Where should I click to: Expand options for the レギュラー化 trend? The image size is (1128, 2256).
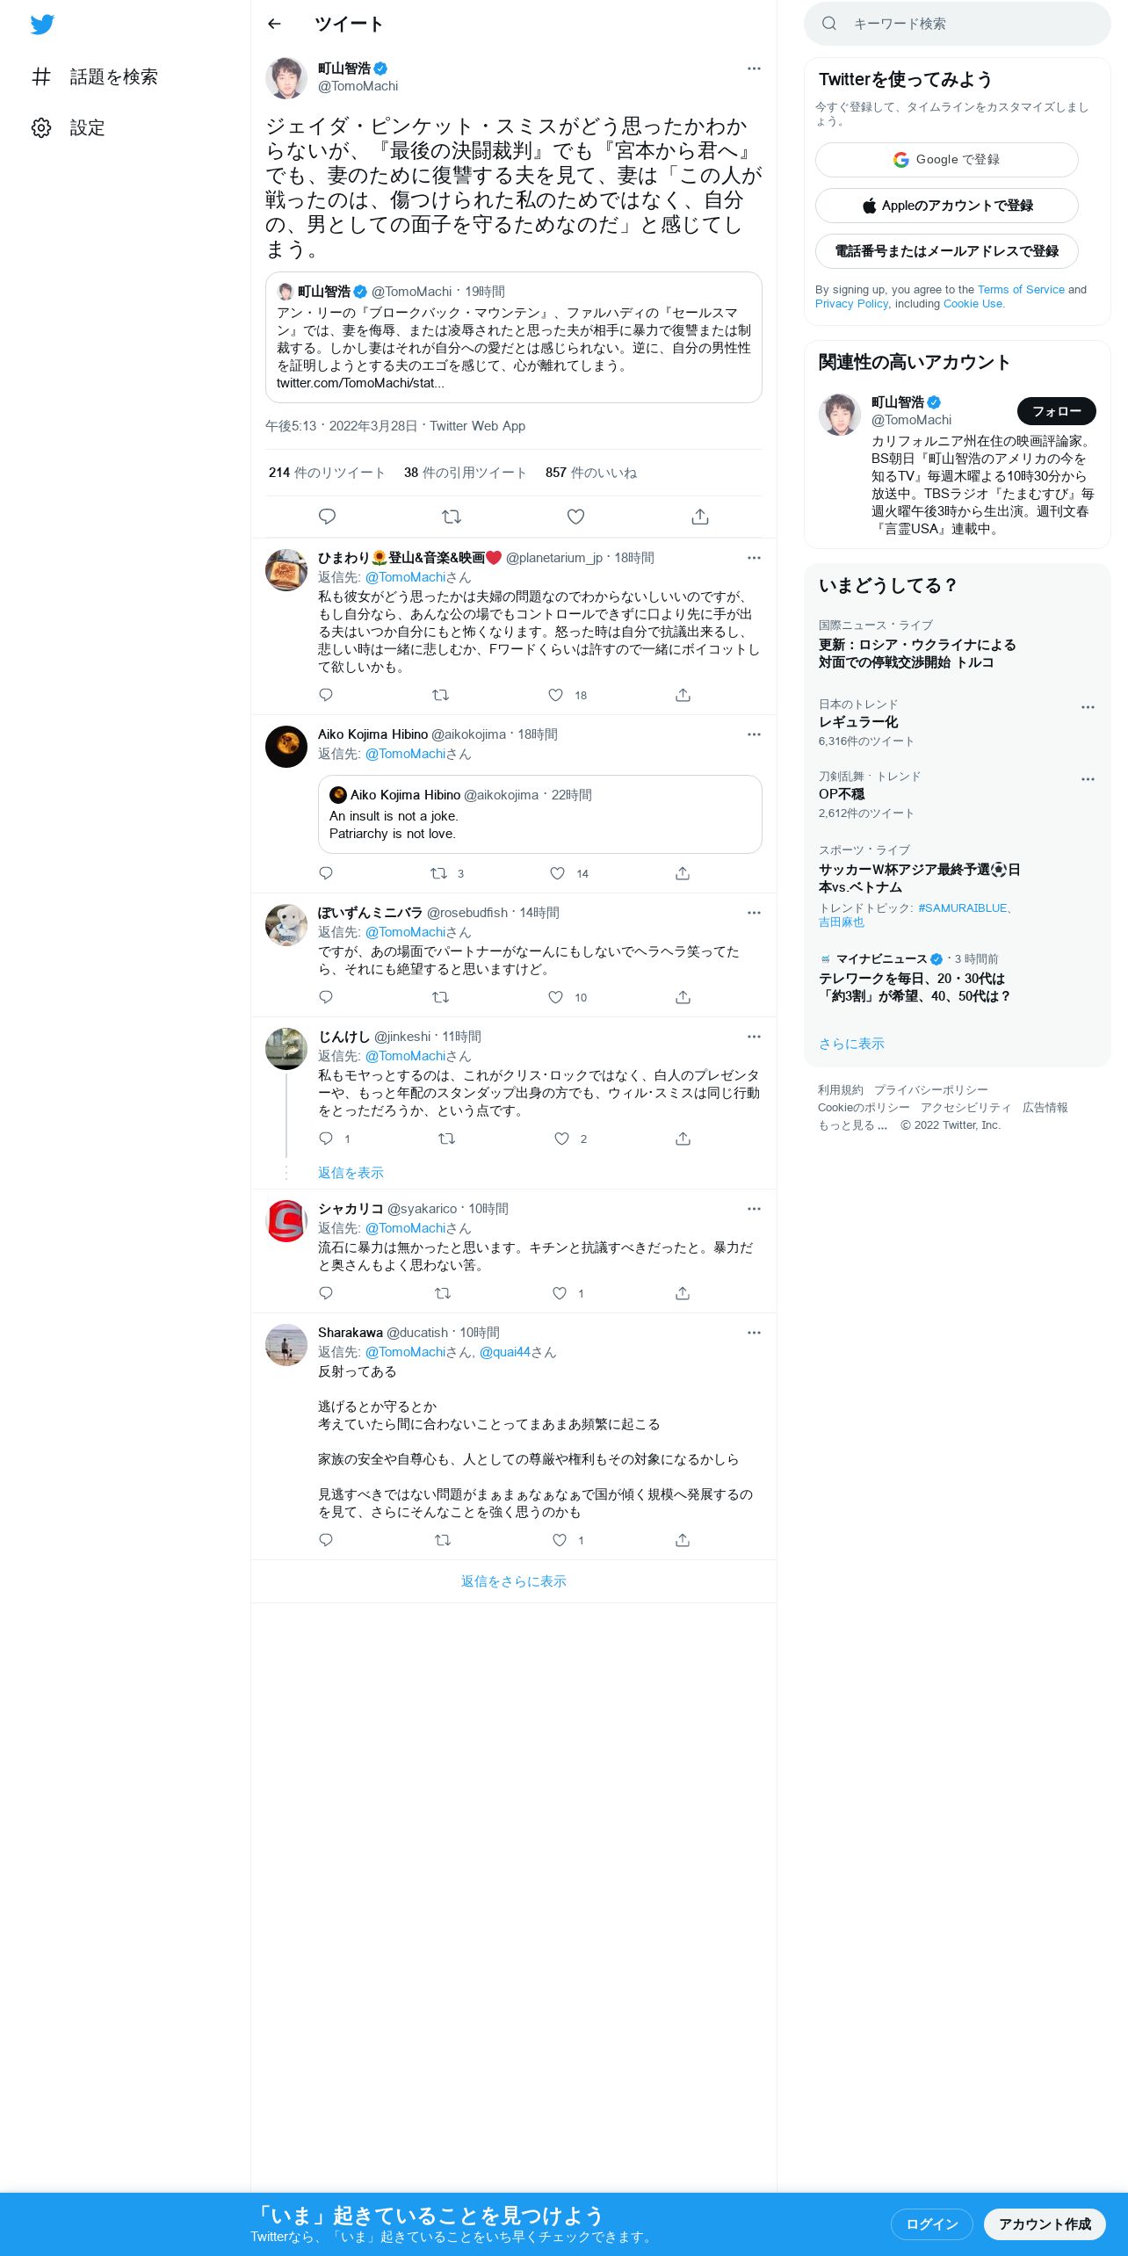click(1088, 707)
